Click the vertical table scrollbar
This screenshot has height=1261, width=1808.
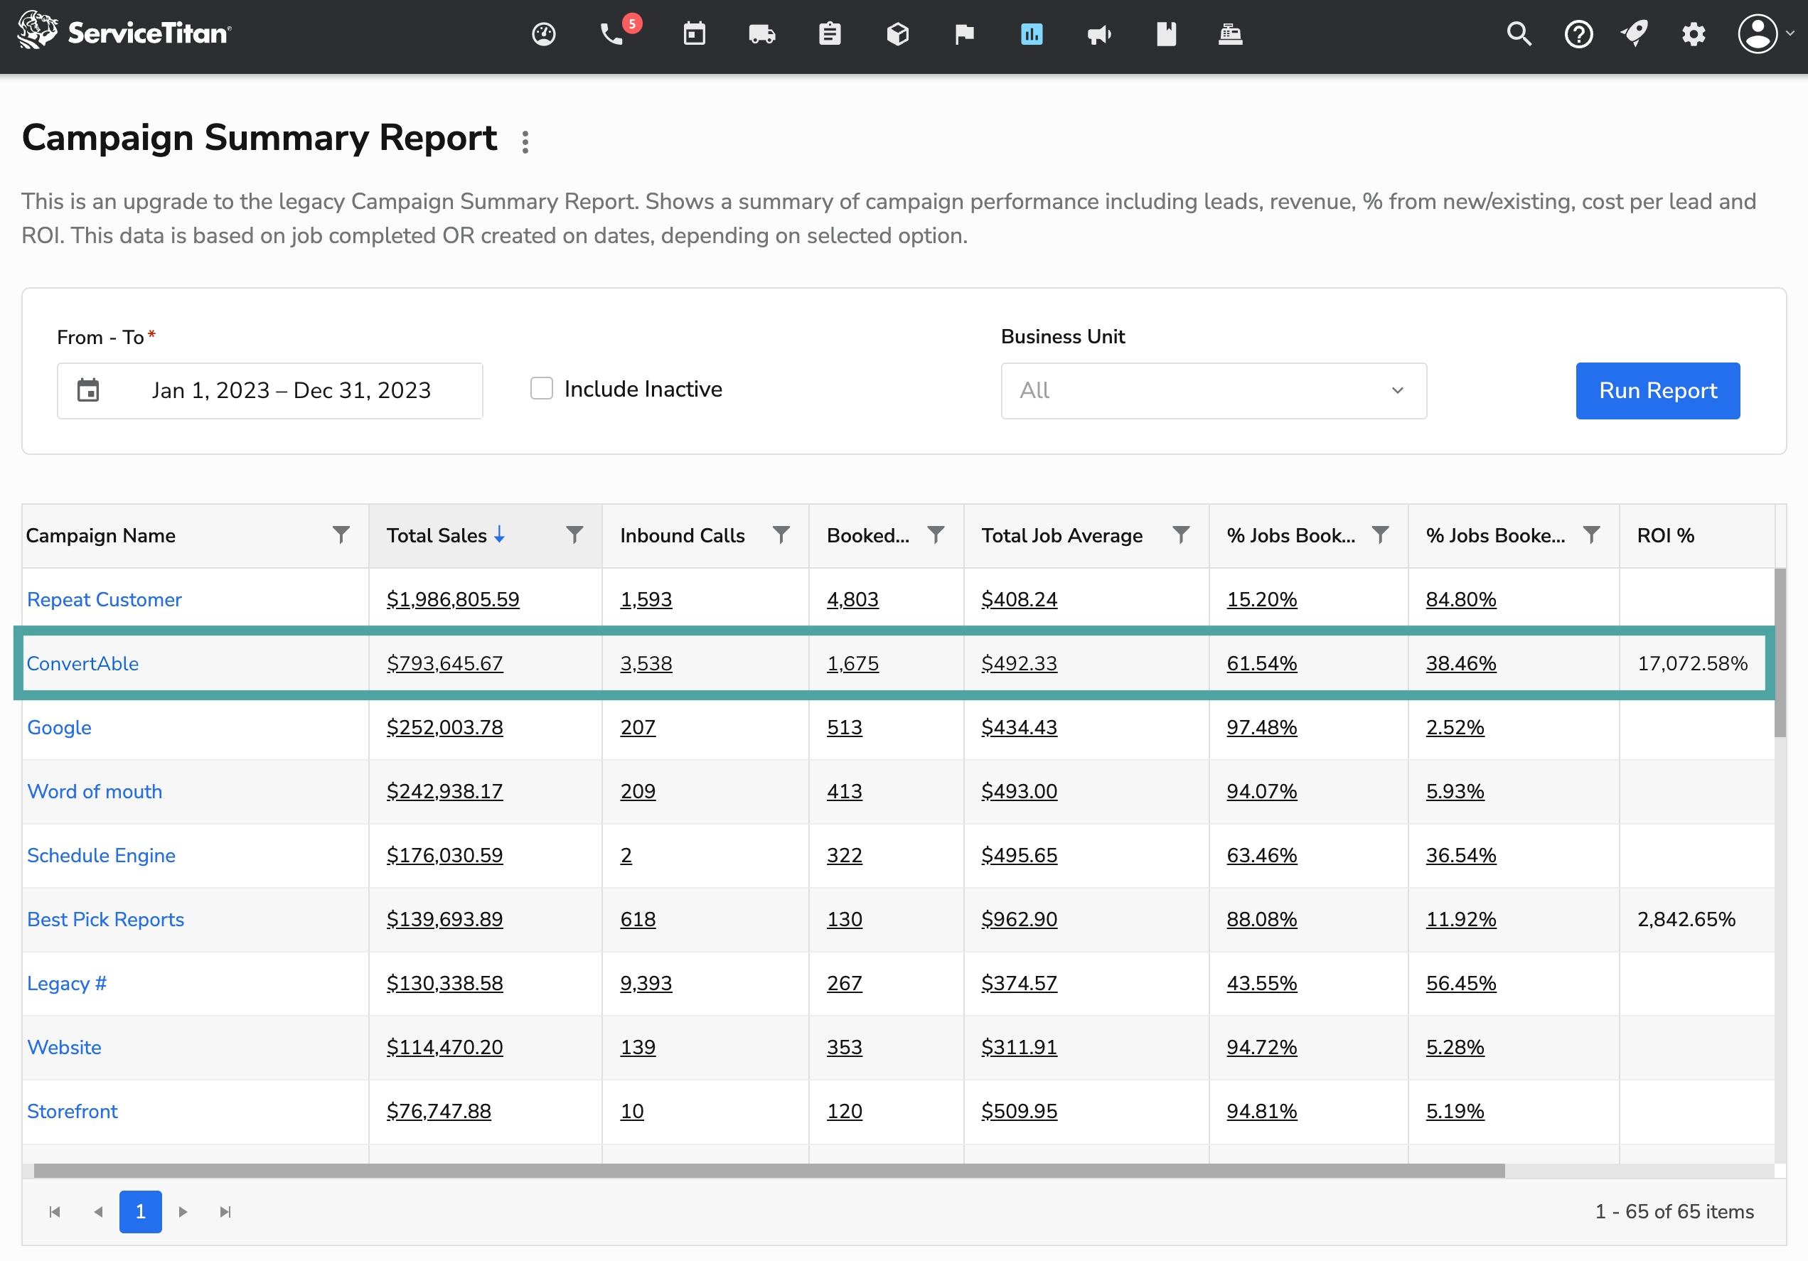coord(1780,653)
